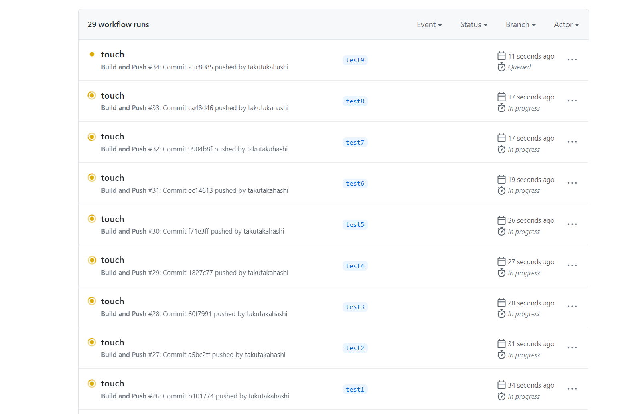Image resolution: width=623 pixels, height=414 pixels.
Task: Open the three-dot menu for run #27
Action: coord(572,348)
